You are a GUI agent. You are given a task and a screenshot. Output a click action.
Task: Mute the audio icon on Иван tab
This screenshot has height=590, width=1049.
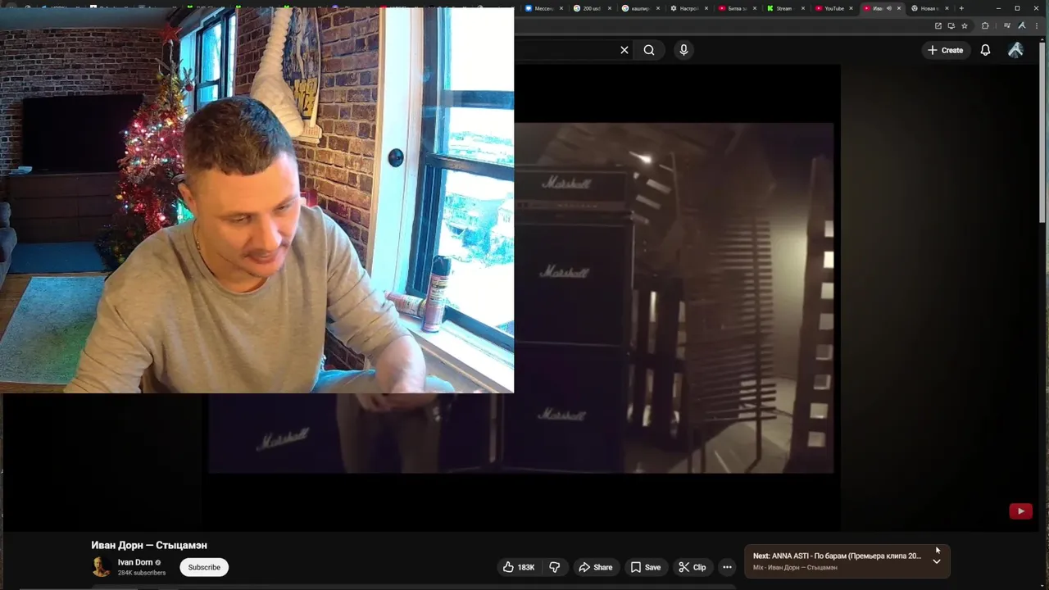(x=889, y=8)
